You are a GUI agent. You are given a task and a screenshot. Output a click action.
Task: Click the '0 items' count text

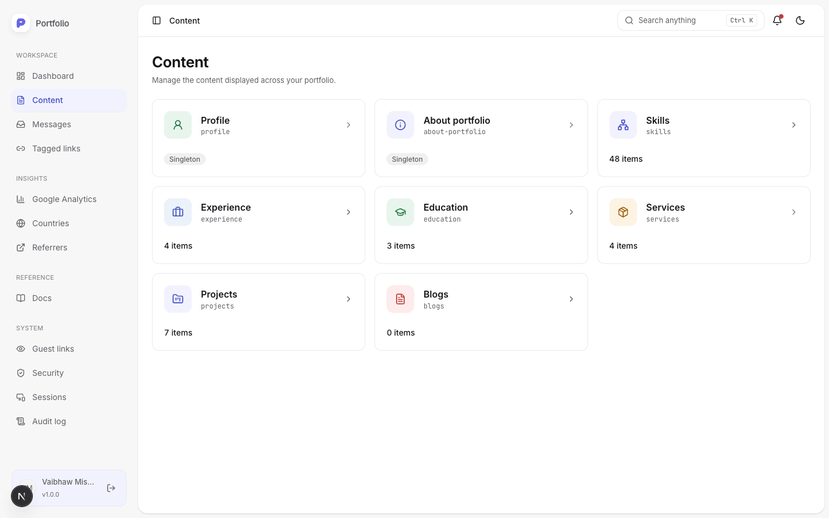click(x=401, y=333)
